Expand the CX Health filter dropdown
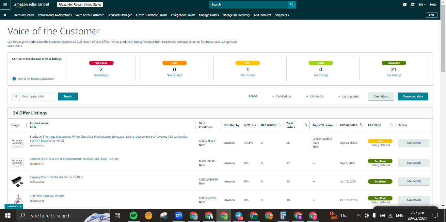446x222 pixels. pos(314,96)
